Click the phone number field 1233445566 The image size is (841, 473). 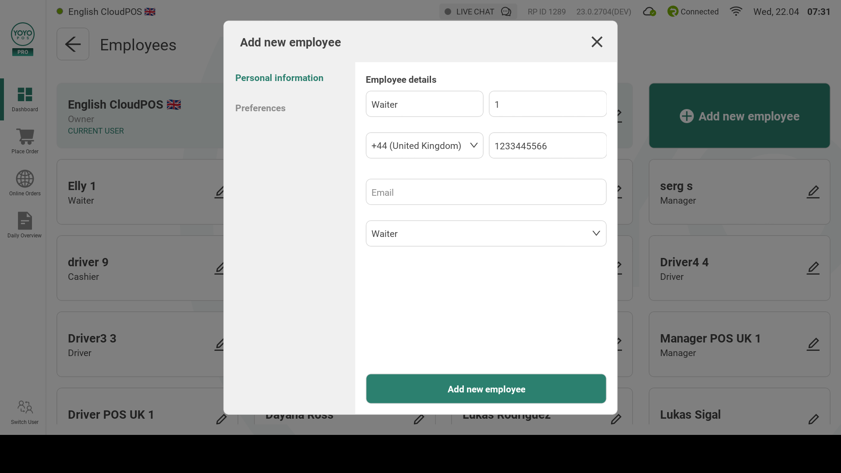pyautogui.click(x=547, y=145)
